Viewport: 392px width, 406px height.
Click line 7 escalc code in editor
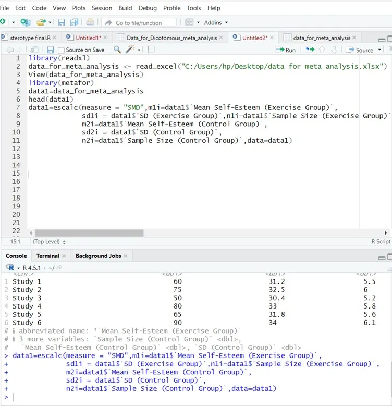pyautogui.click(x=183, y=107)
